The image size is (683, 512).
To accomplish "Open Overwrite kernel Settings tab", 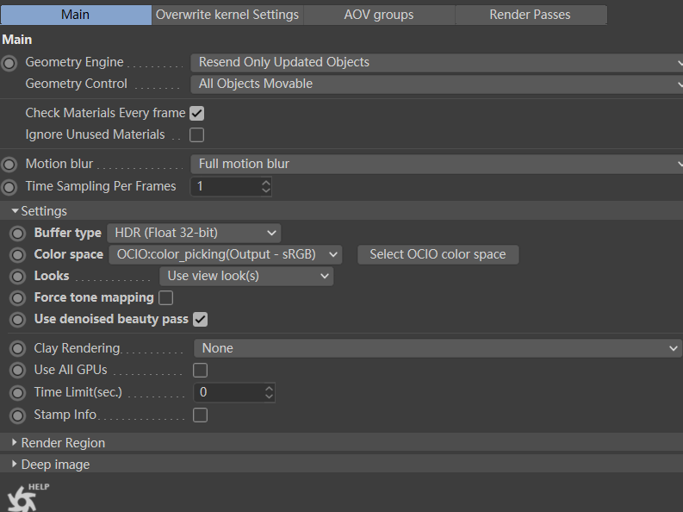I will pos(227,15).
